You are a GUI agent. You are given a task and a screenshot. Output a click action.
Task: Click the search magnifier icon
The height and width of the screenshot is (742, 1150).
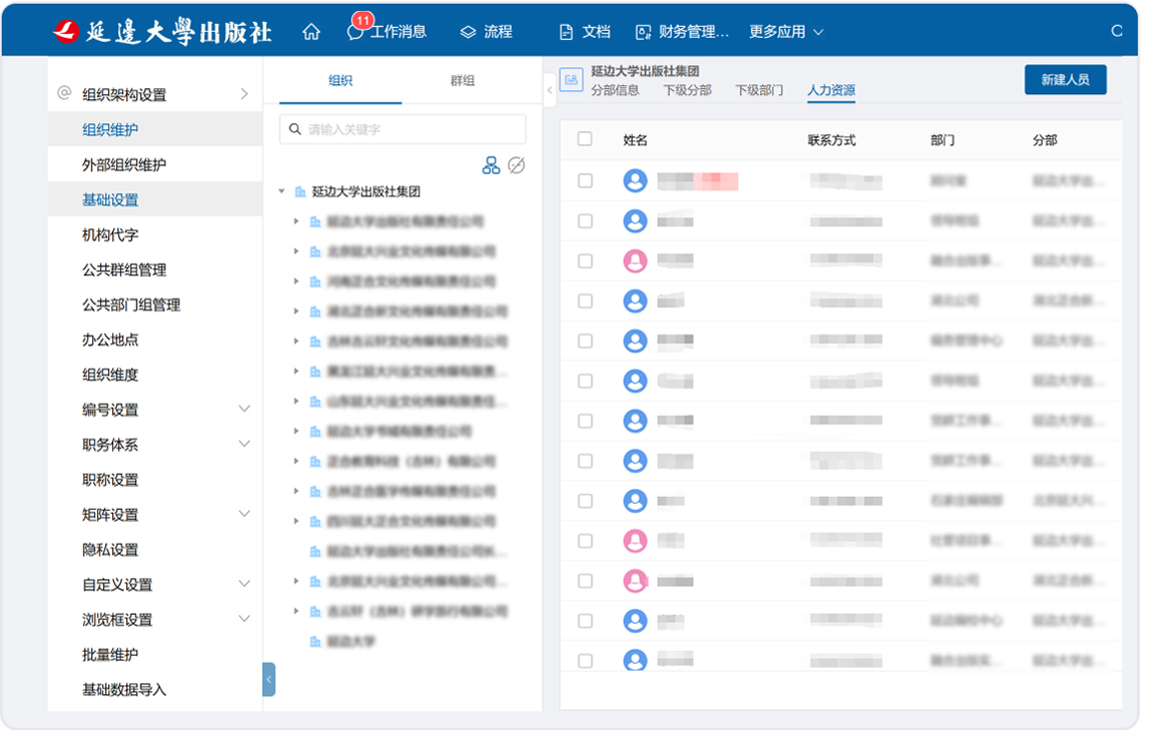pos(295,129)
